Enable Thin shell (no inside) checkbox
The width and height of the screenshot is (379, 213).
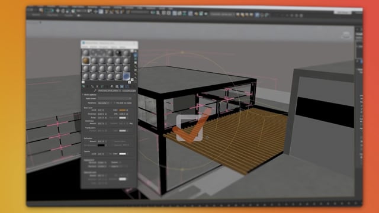(114, 103)
